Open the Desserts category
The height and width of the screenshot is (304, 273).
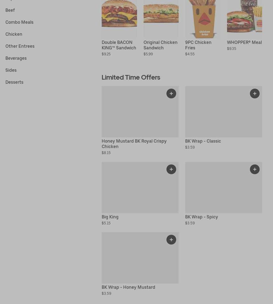[14, 82]
